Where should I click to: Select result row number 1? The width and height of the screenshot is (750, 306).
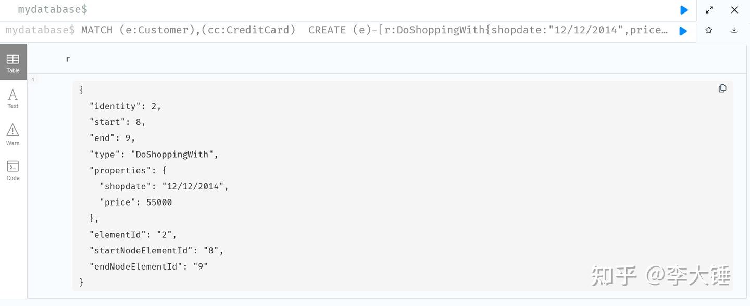pos(33,80)
